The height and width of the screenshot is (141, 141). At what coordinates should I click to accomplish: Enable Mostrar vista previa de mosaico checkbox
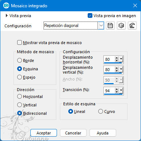(x=19, y=43)
